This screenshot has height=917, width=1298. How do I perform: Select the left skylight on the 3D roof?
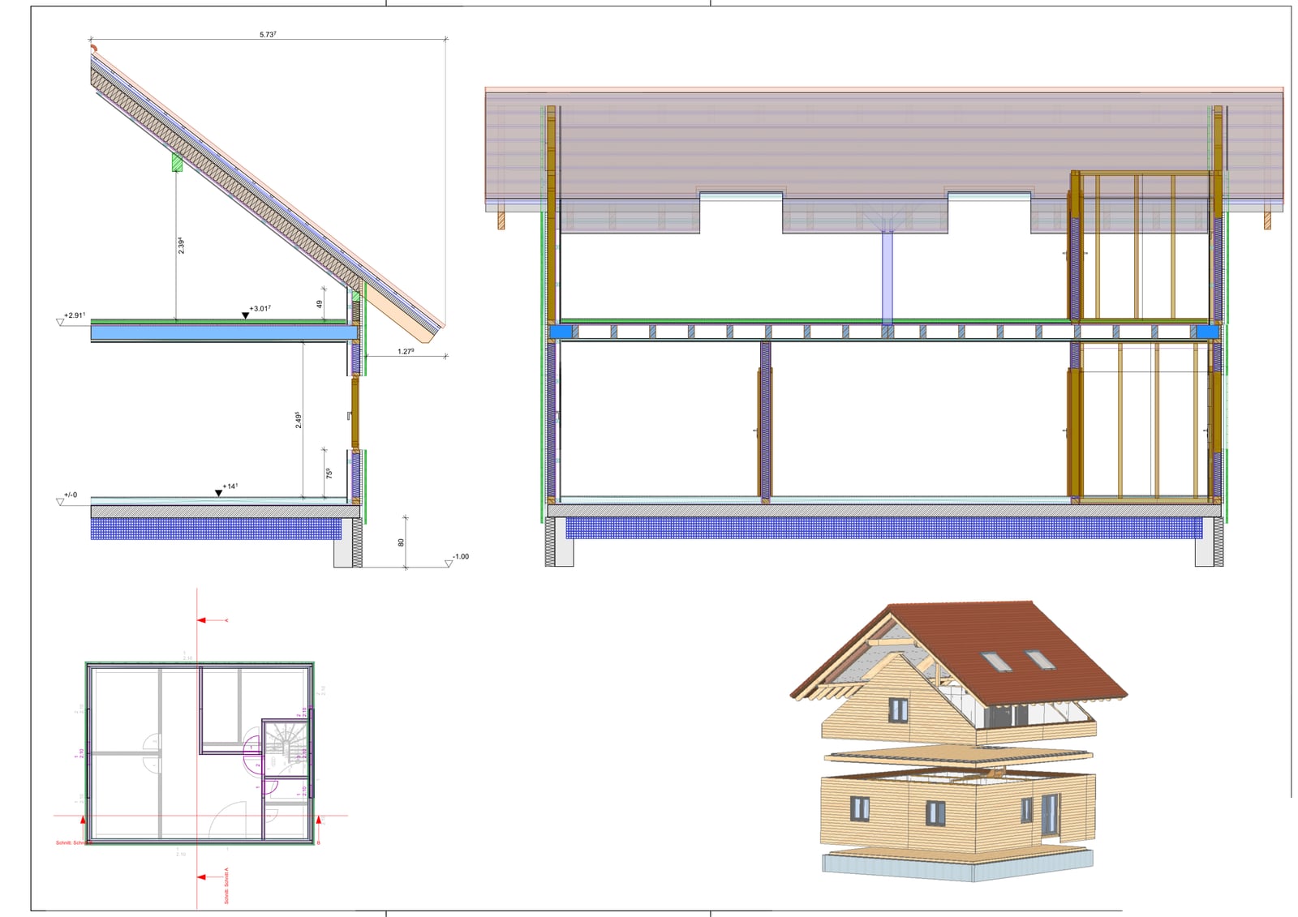click(997, 662)
